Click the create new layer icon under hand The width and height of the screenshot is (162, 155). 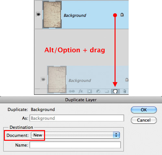pos(115,91)
